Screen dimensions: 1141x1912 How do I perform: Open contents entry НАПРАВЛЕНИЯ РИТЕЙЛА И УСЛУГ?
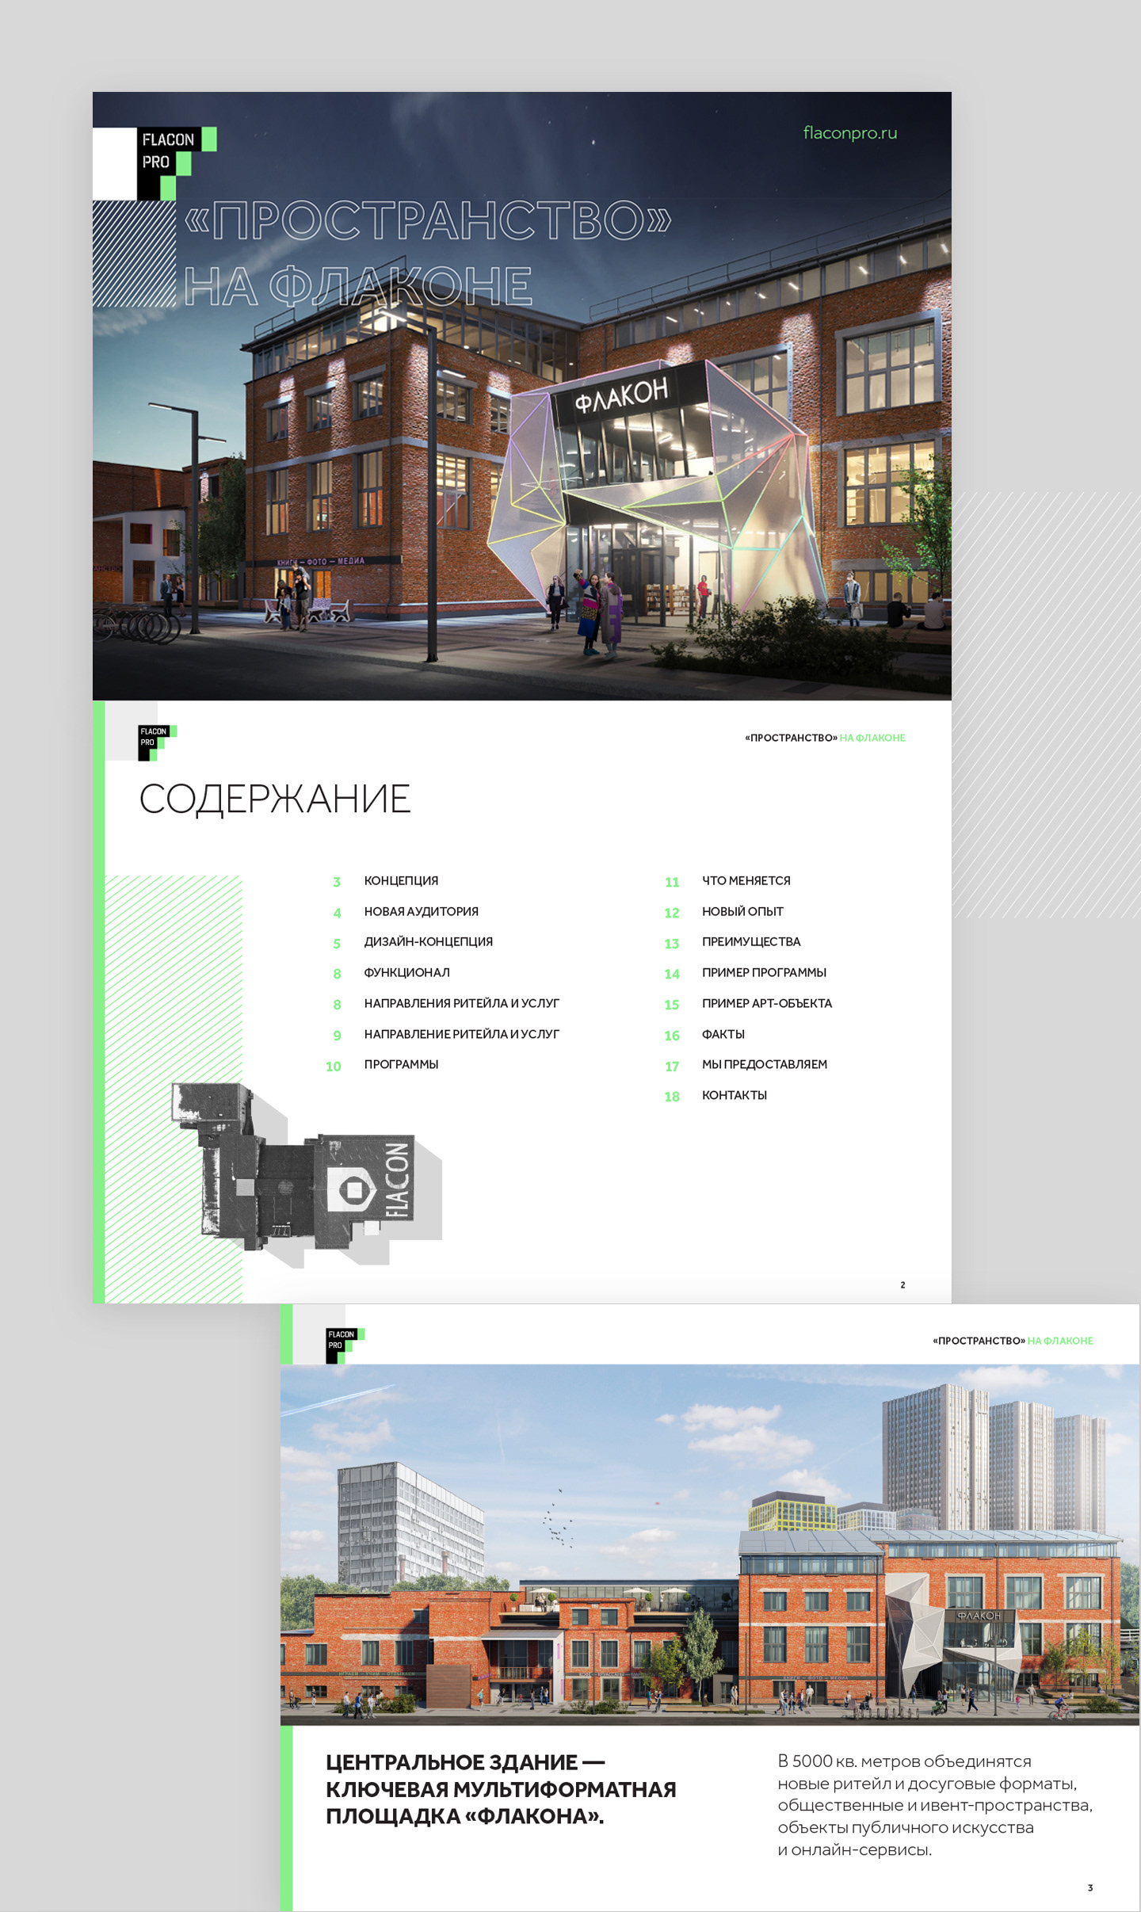(461, 1004)
